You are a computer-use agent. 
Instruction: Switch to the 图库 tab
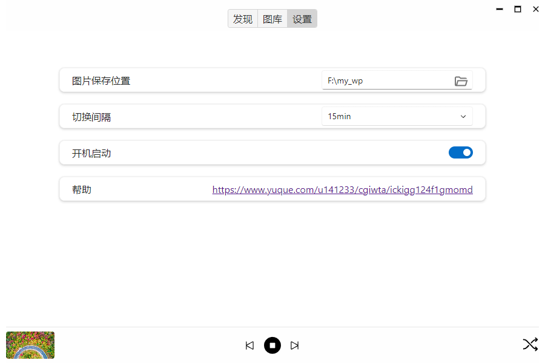(x=272, y=19)
